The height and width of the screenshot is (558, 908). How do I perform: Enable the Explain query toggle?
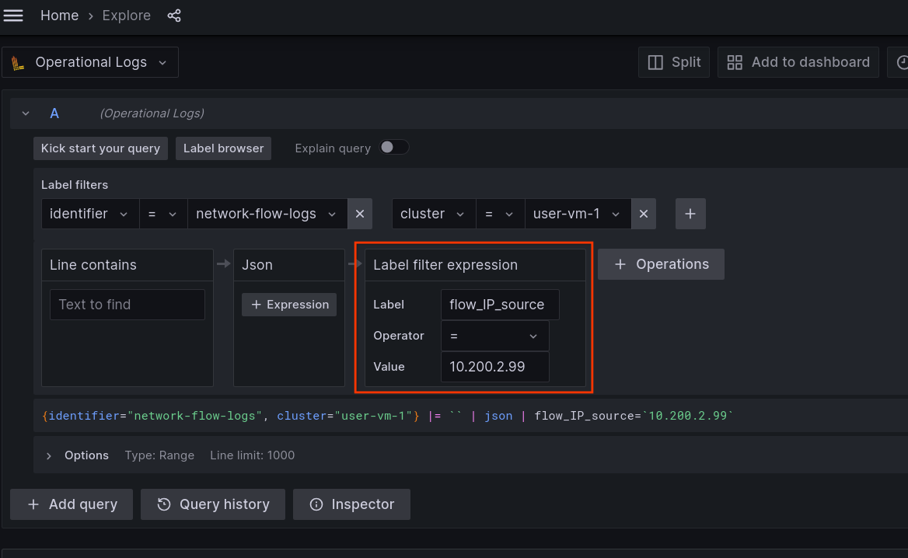tap(394, 147)
